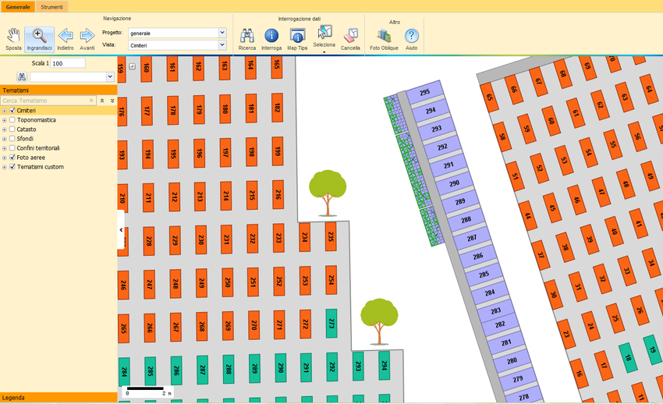Open the search combo box dropdown arrow
This screenshot has width=663, height=404.
pos(110,77)
